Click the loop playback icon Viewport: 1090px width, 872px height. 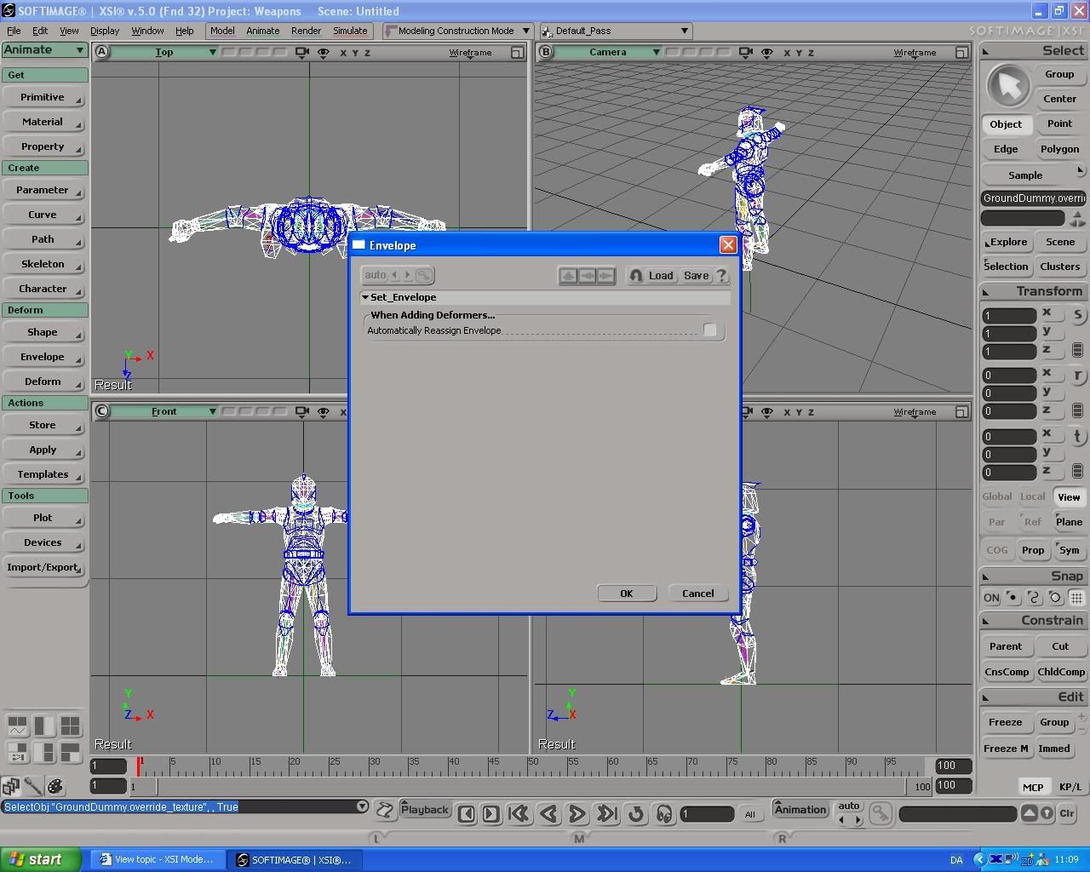pyautogui.click(x=636, y=814)
